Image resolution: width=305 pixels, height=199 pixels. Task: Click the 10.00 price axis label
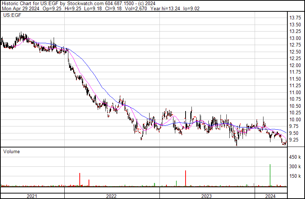[295, 119]
